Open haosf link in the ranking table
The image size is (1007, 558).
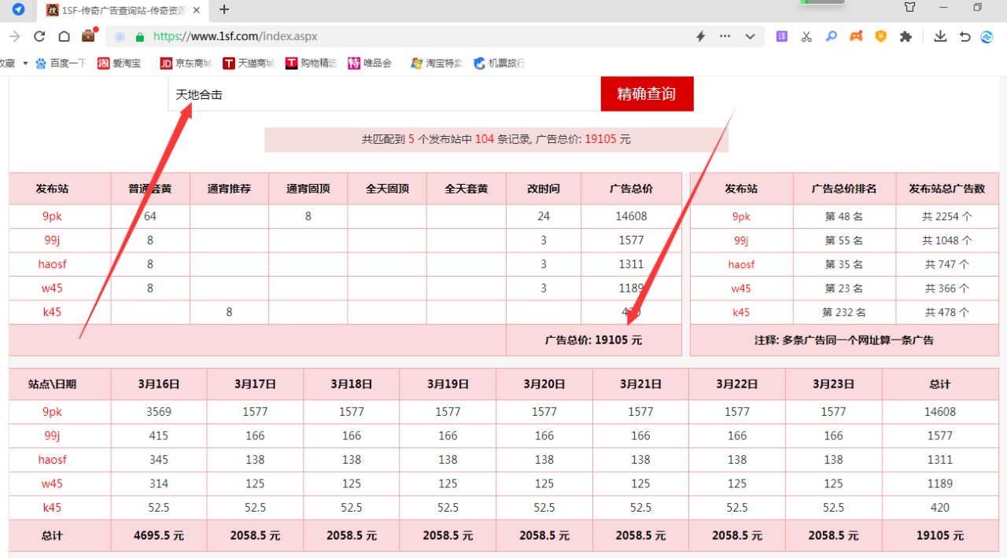741,264
